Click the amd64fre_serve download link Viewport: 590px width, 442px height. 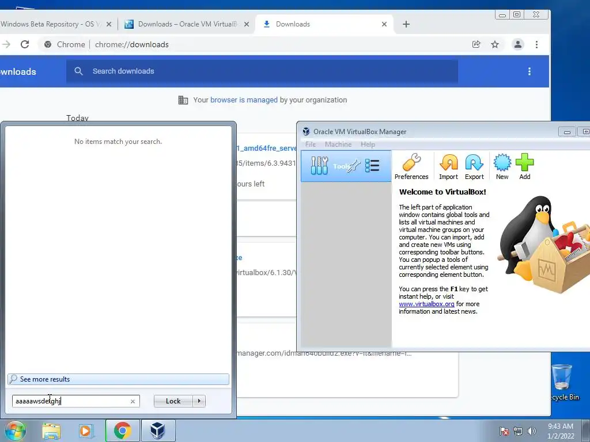coord(266,148)
